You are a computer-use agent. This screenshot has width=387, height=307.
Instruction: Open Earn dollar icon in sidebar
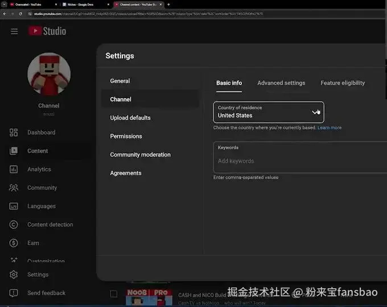click(14, 243)
